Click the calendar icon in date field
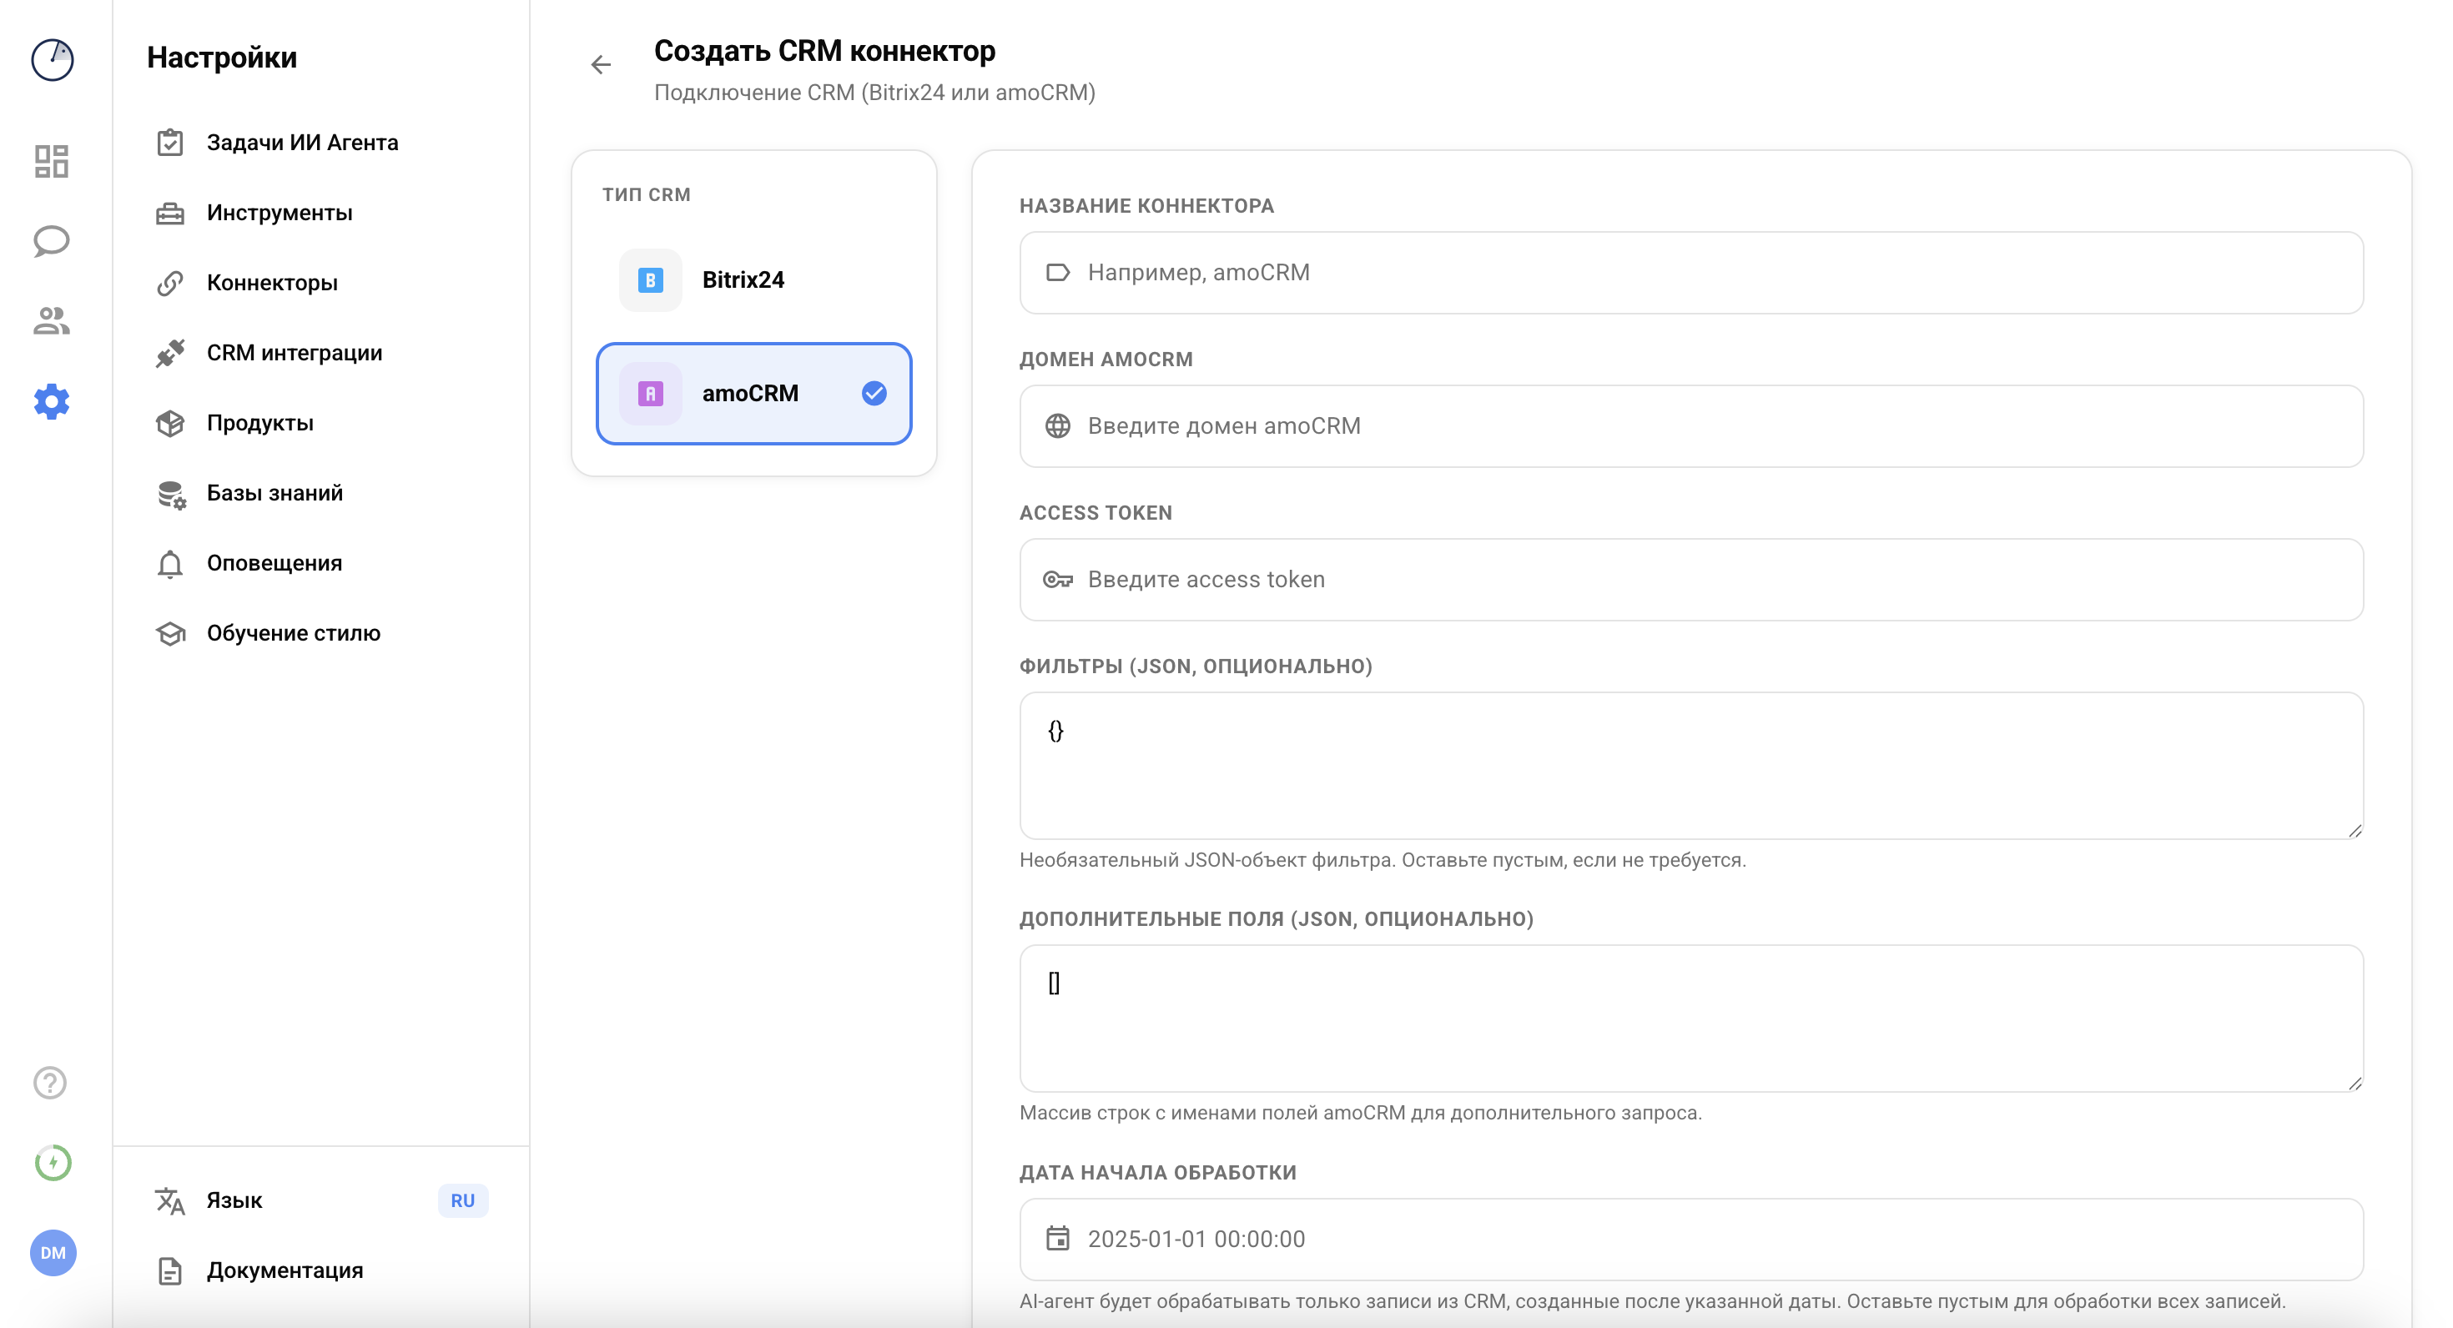 (x=1057, y=1239)
